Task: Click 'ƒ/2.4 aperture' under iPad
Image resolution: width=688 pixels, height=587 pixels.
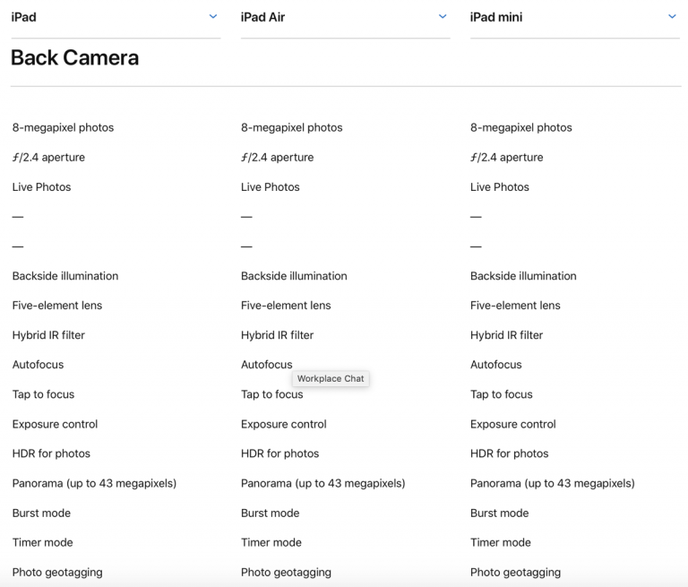Action: click(48, 157)
